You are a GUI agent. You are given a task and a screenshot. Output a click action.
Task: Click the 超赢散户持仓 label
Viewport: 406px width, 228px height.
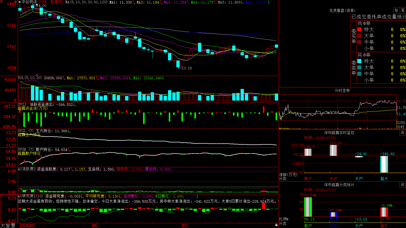pyautogui.click(x=29, y=153)
